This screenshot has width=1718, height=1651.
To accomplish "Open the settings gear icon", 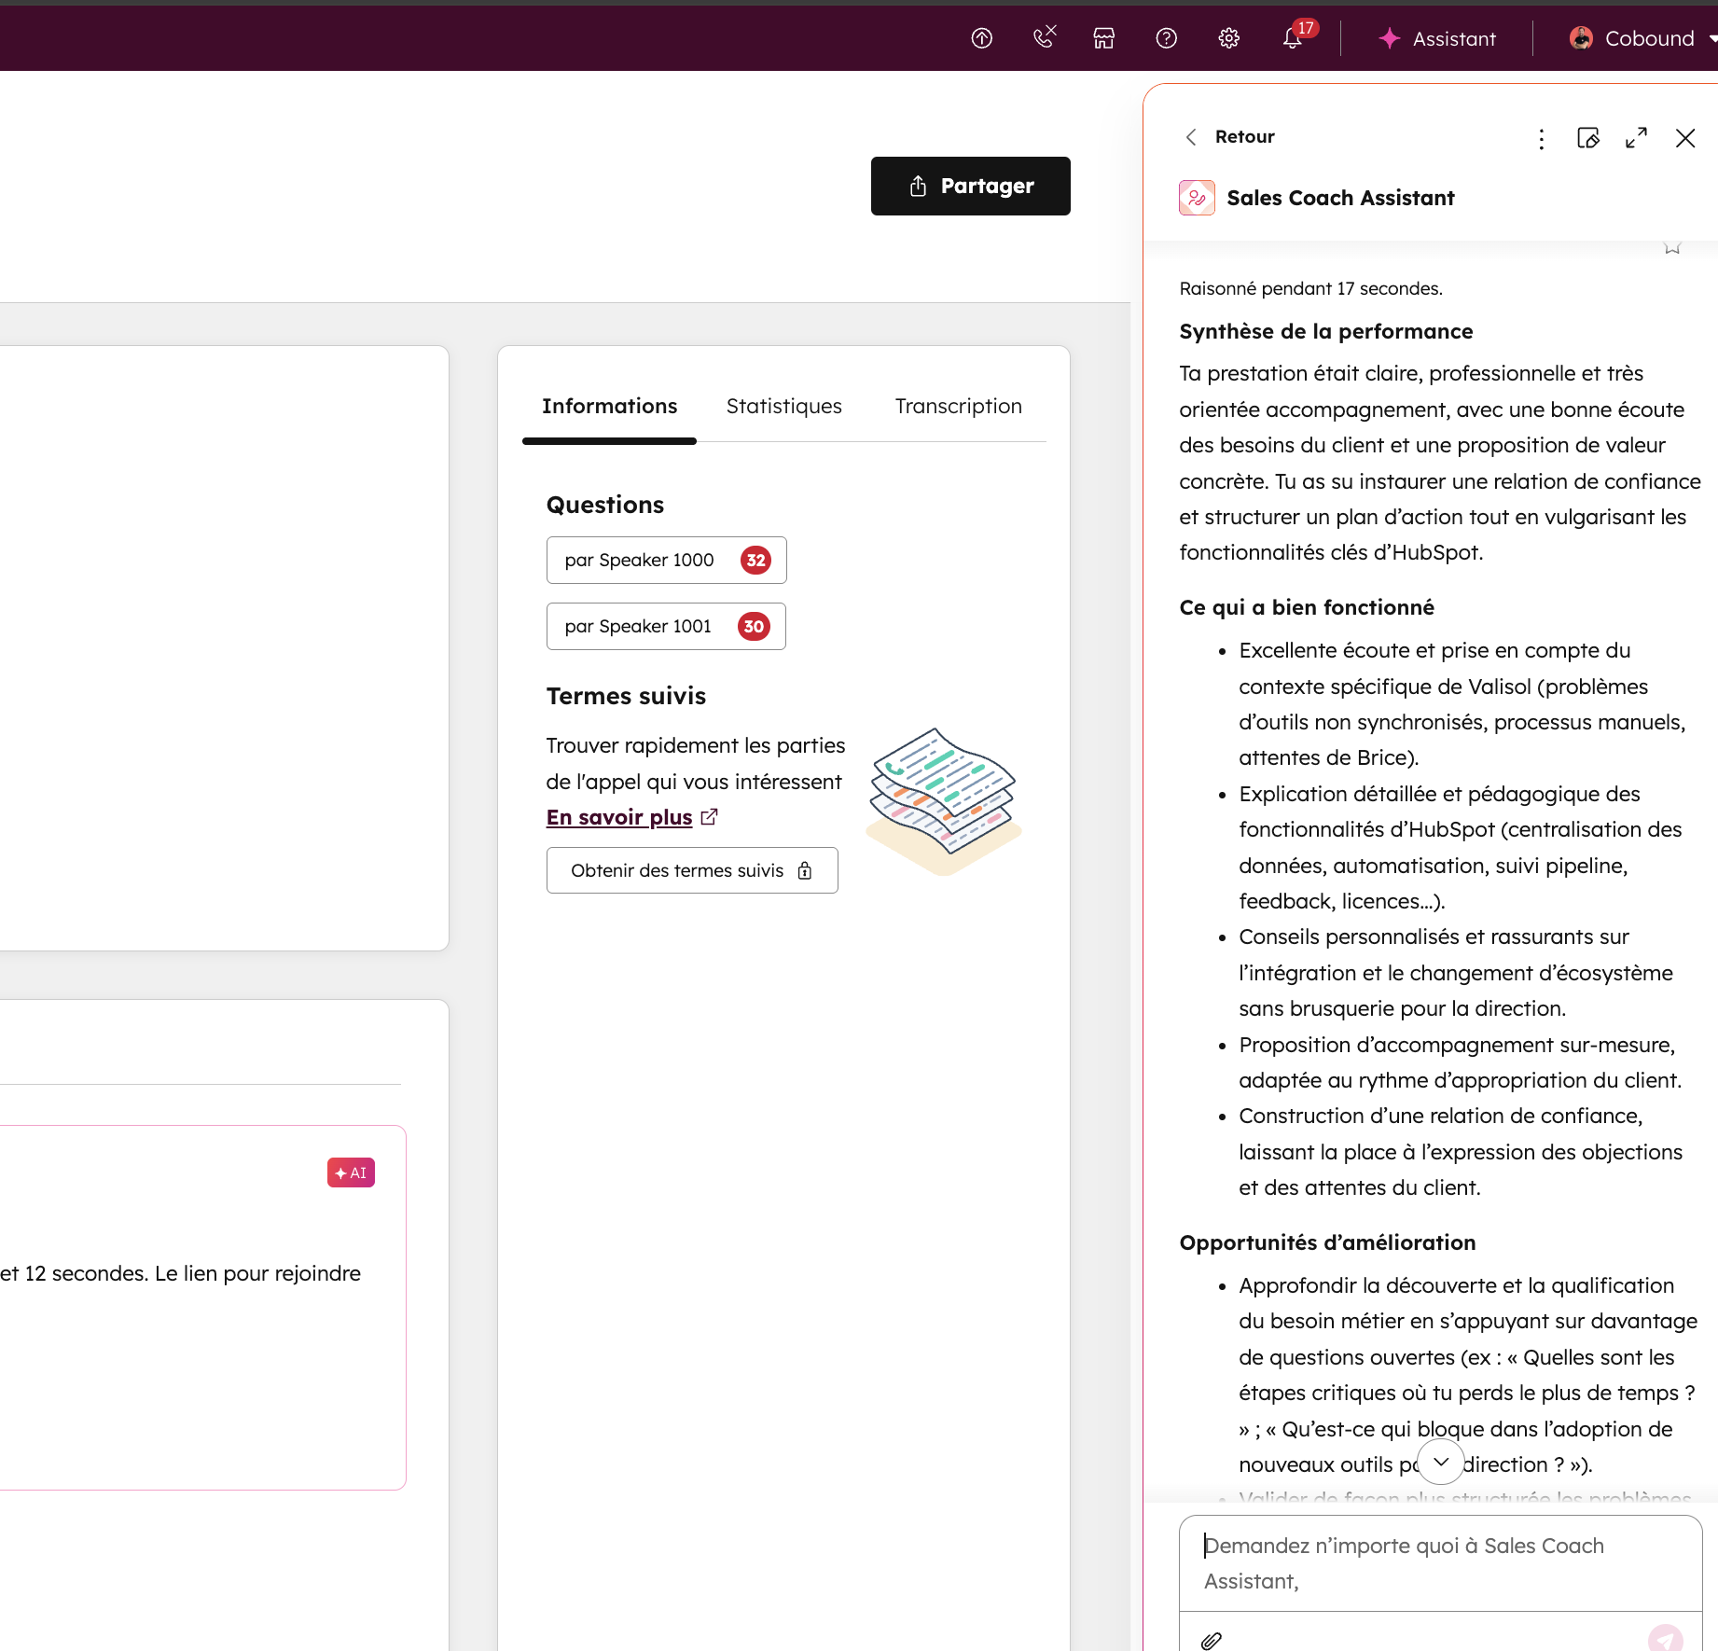I will (1228, 38).
